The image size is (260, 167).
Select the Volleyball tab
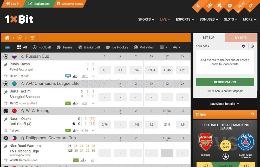click(144, 47)
